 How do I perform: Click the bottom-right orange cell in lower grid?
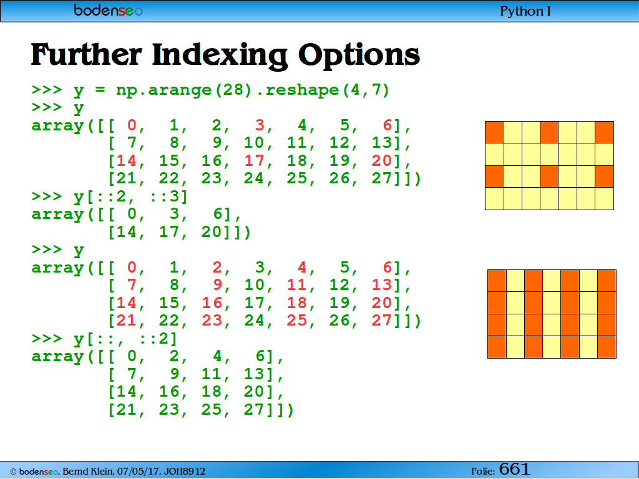click(x=607, y=347)
